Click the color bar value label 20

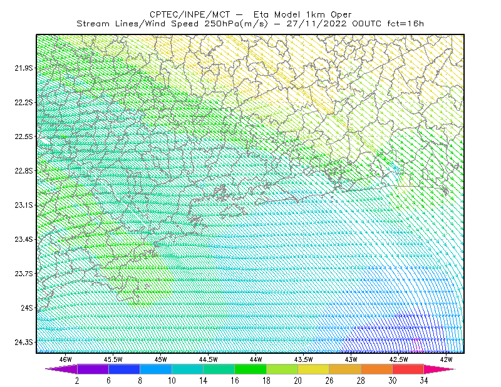(298, 381)
